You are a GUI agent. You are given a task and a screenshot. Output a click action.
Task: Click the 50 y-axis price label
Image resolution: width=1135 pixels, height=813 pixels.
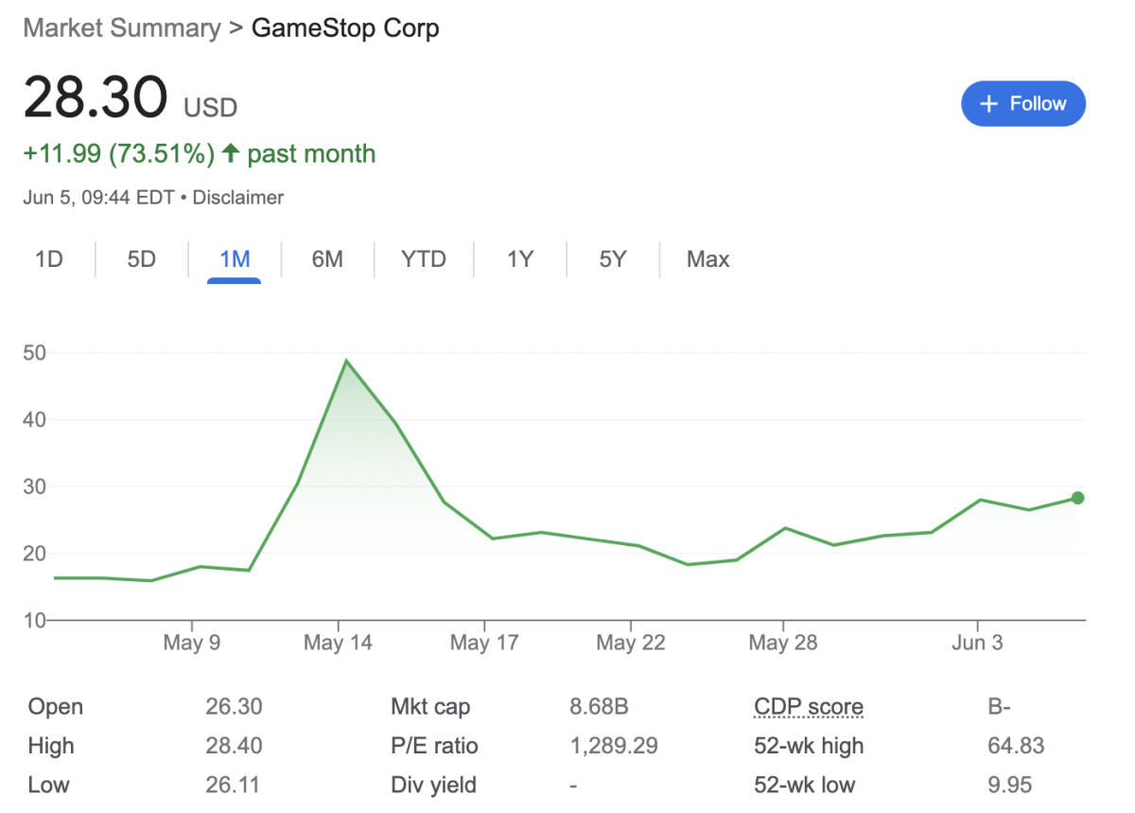pyautogui.click(x=35, y=353)
